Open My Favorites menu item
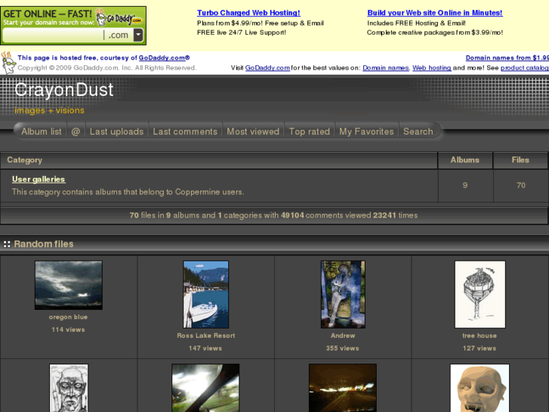The height and width of the screenshot is (412, 549). (x=366, y=132)
